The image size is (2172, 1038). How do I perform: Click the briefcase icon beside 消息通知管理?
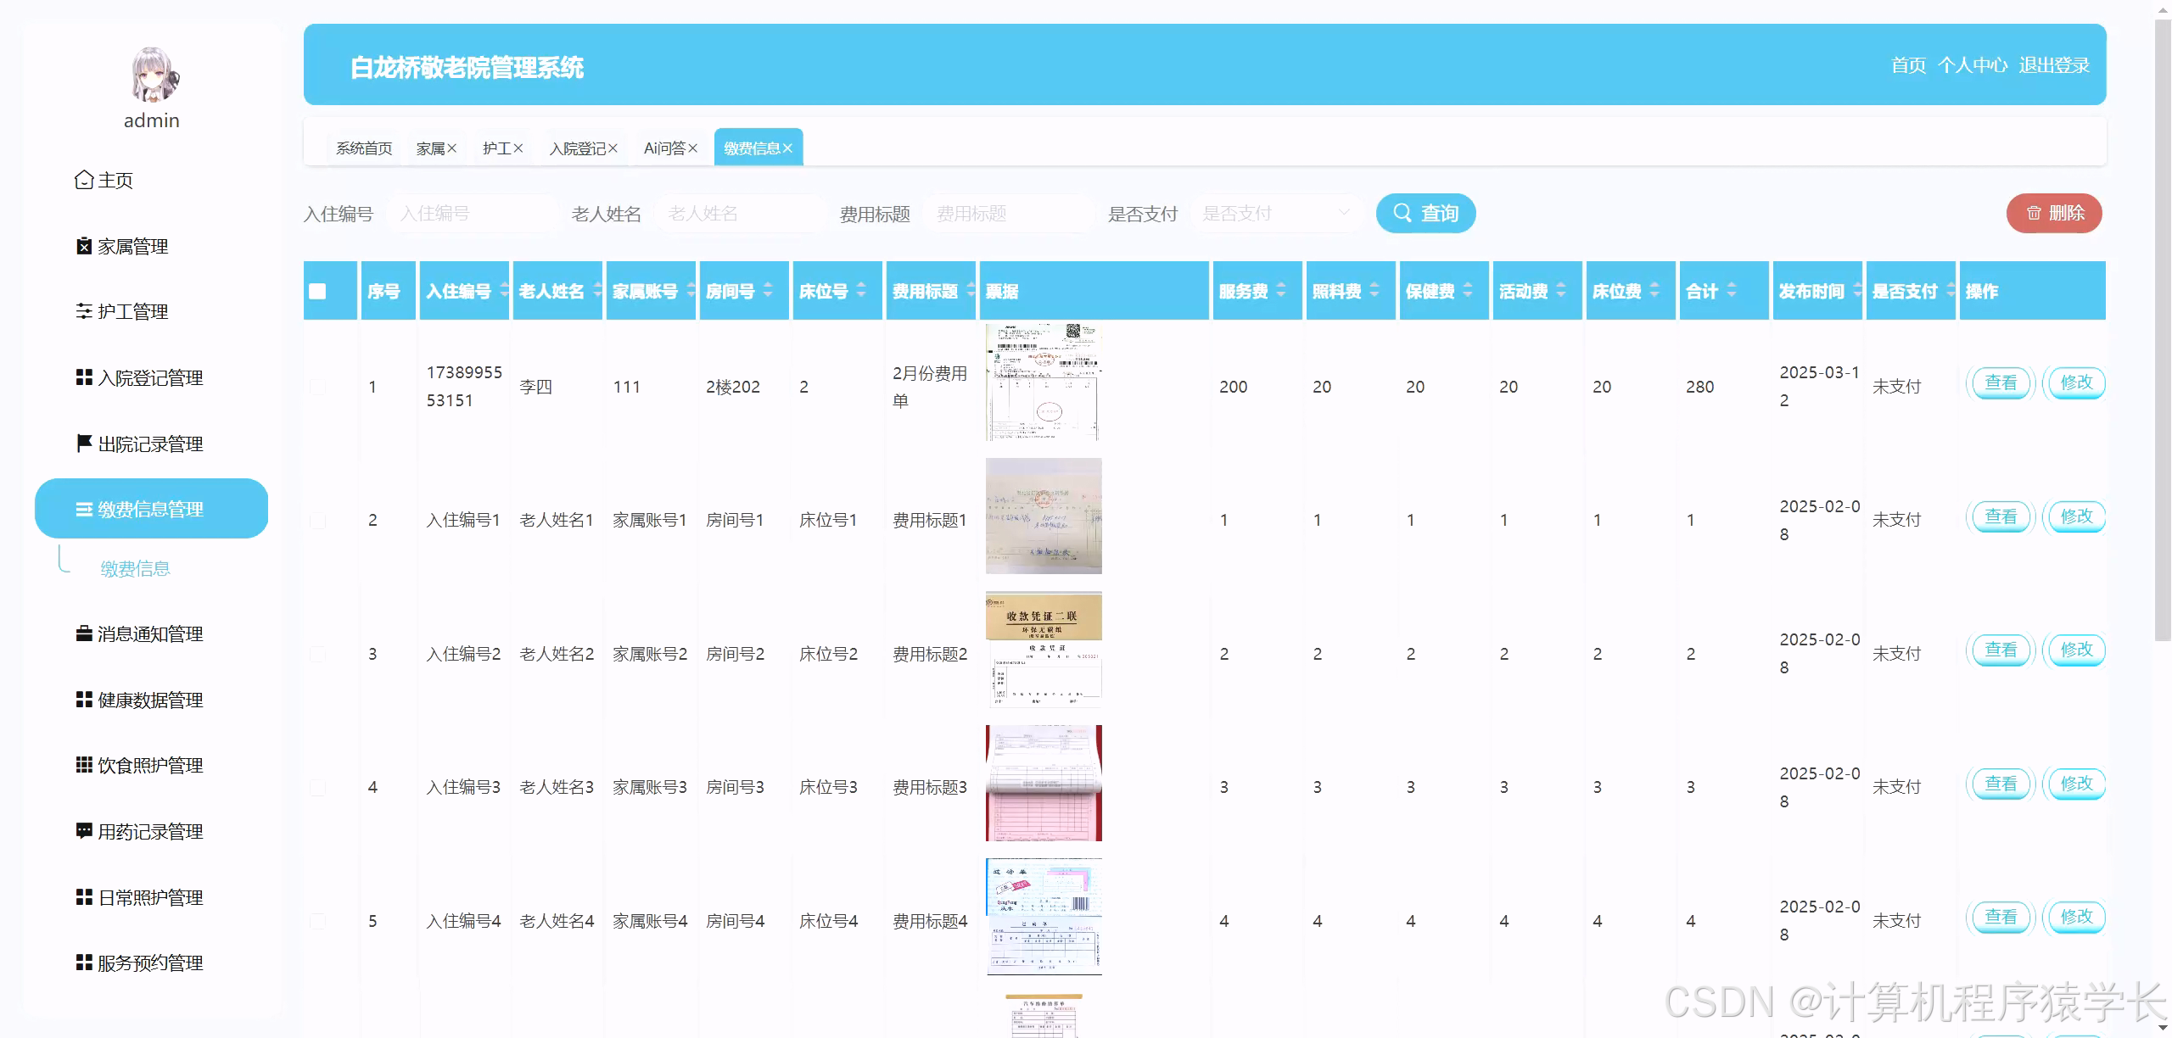point(84,633)
